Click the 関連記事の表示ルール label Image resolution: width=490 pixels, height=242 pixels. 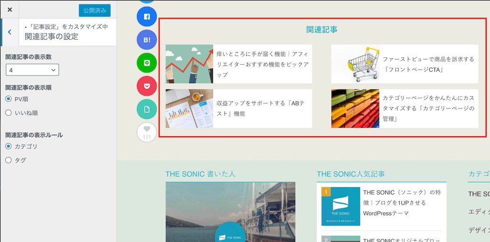tap(34, 135)
